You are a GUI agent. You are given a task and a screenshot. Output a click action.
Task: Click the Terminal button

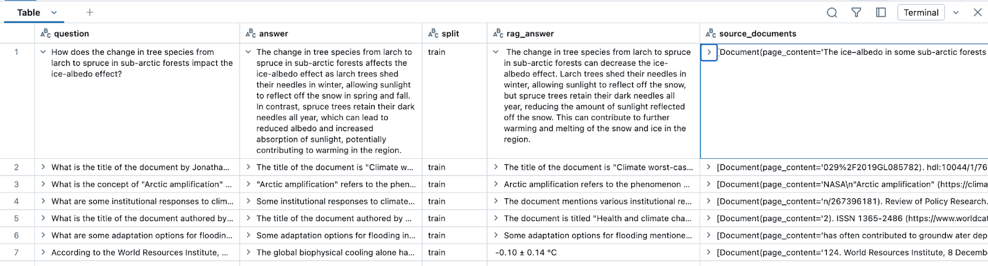tap(921, 12)
